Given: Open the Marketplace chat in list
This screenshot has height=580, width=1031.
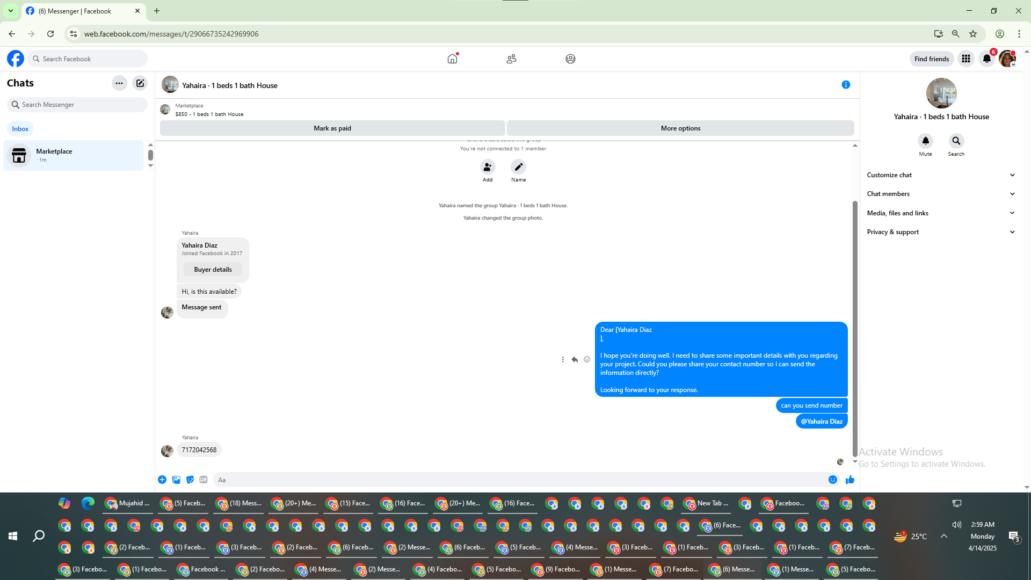Looking at the screenshot, I should coord(74,155).
